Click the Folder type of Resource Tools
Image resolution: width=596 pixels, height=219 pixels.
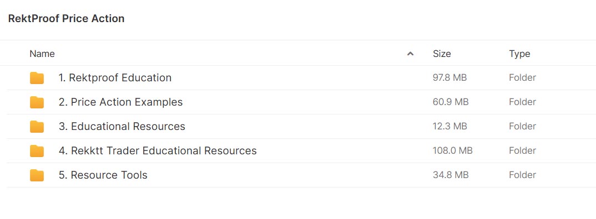pos(522,175)
